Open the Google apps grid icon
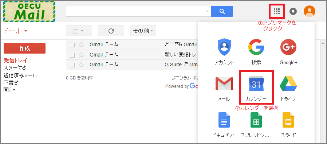 (x=276, y=11)
